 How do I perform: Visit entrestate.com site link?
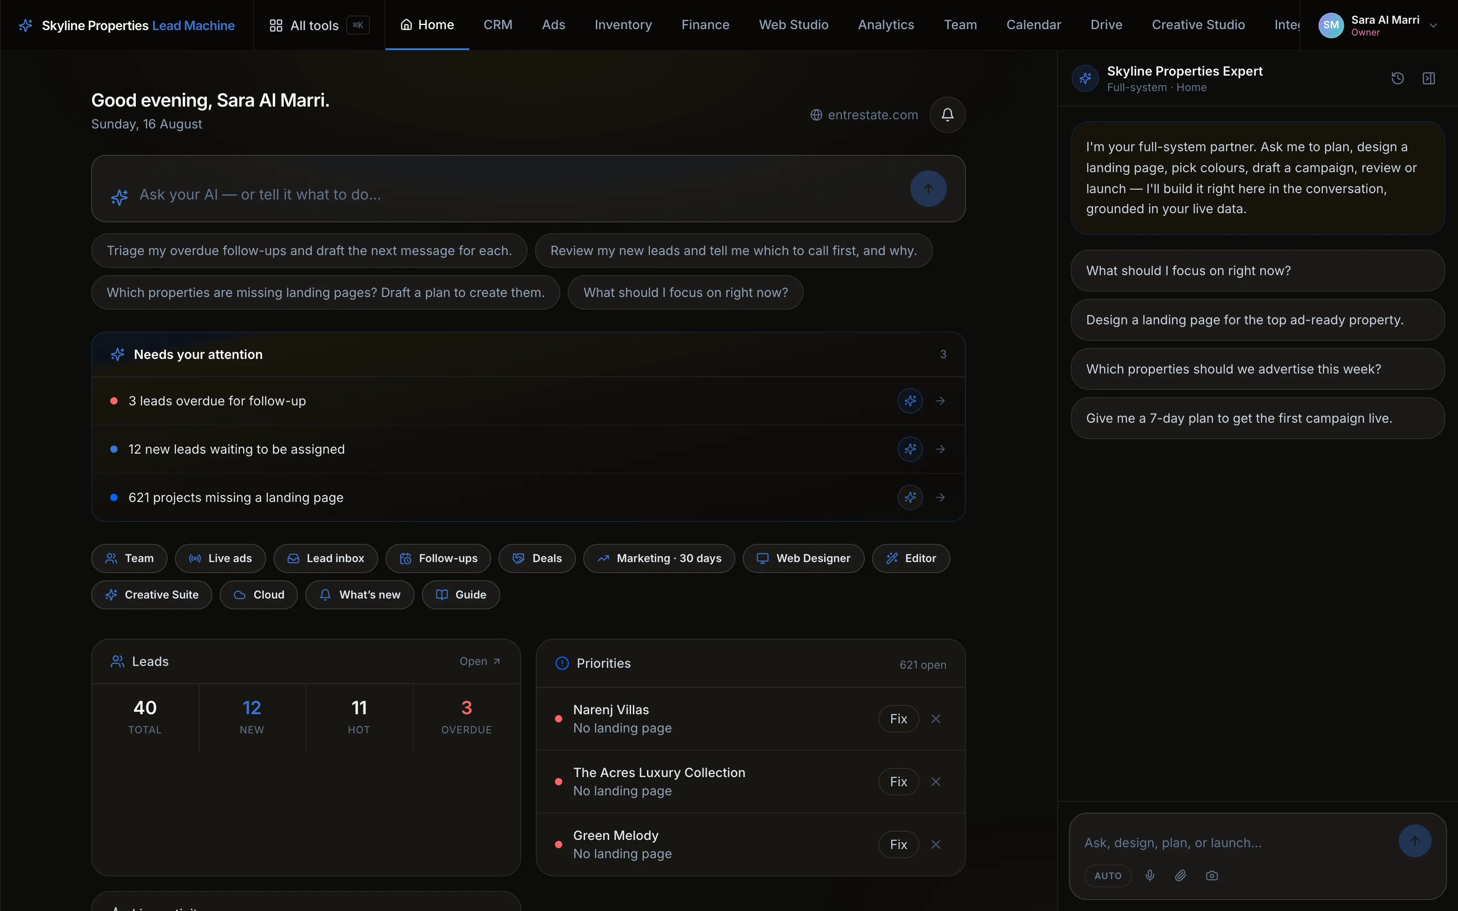pyautogui.click(x=864, y=114)
